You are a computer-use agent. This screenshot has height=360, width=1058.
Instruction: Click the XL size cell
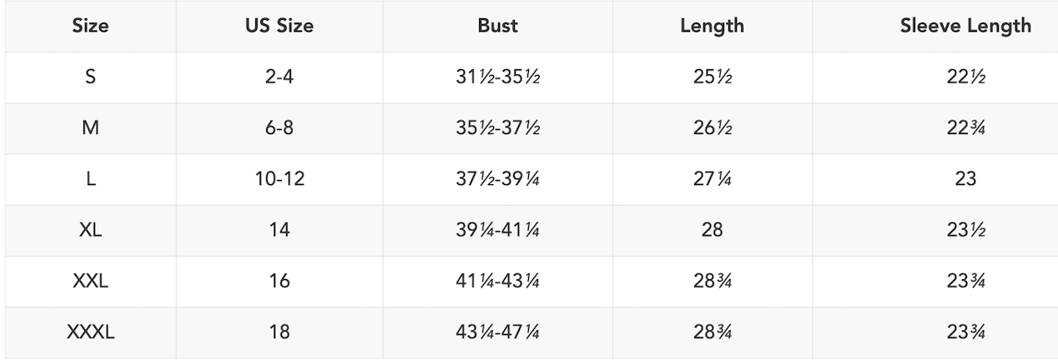tap(90, 230)
